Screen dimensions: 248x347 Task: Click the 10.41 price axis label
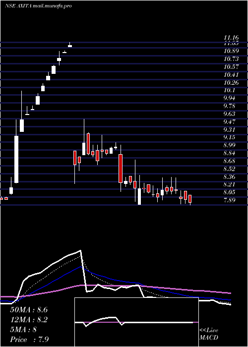pyautogui.click(x=231, y=74)
